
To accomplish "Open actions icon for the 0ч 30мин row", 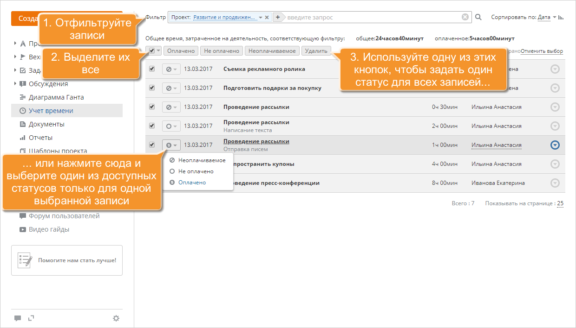I will tap(555, 107).
